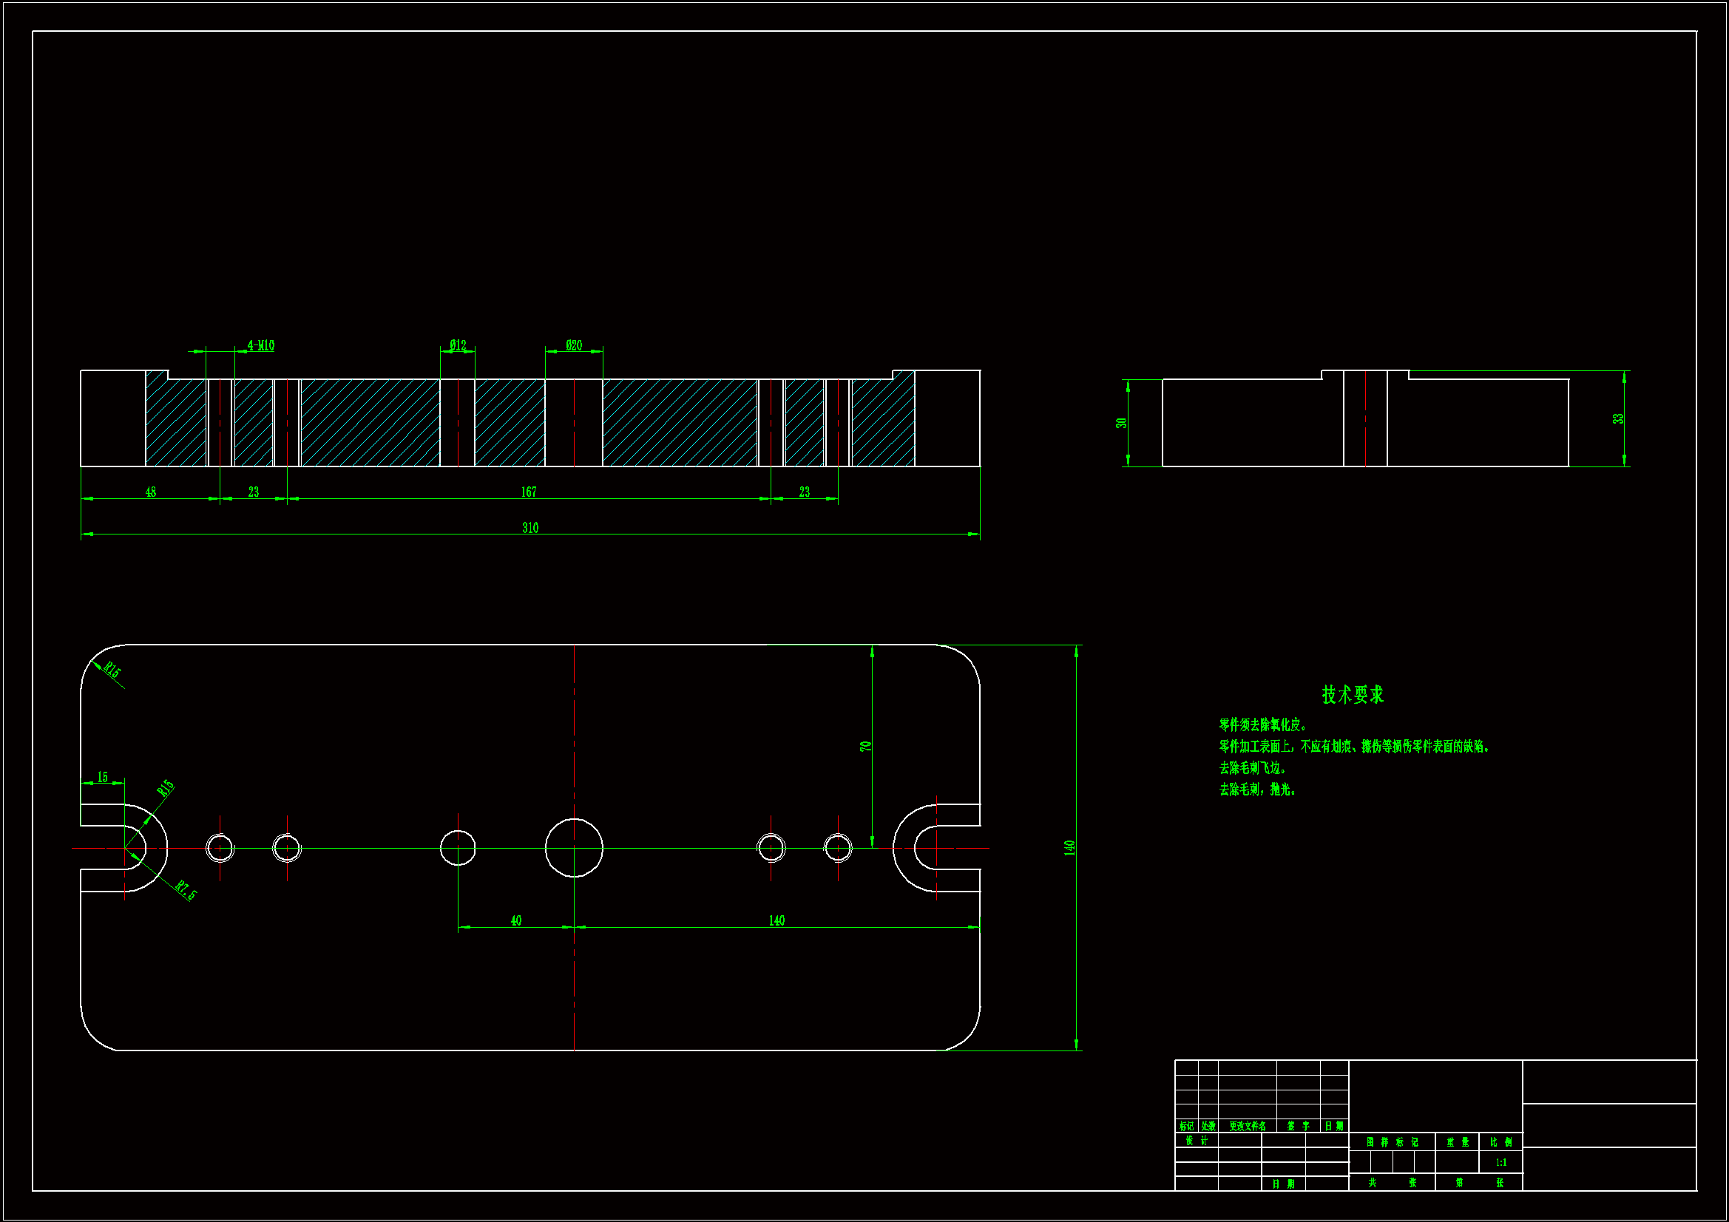Select the Ø12 diameter dimension label
This screenshot has height=1222, width=1729.
(458, 345)
